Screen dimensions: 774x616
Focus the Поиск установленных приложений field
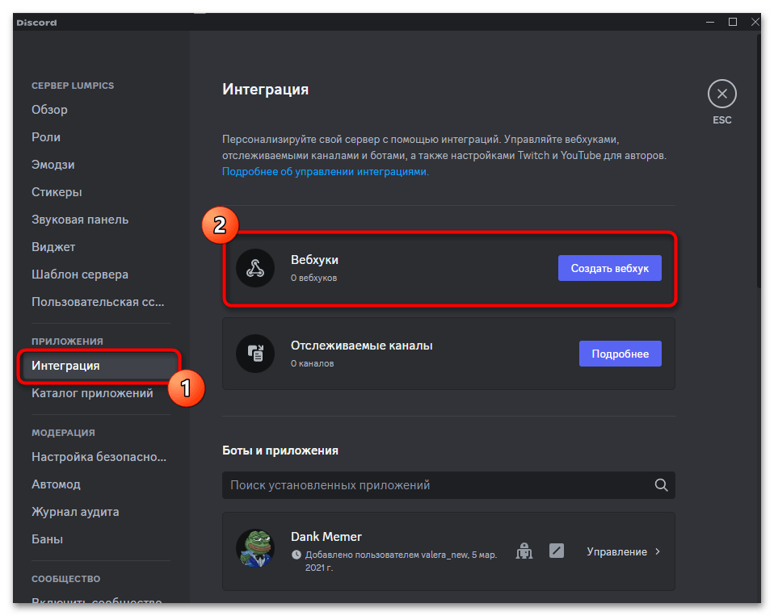point(448,485)
